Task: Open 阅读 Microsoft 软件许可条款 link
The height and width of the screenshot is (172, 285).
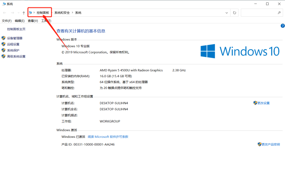Action: [x=108, y=137]
